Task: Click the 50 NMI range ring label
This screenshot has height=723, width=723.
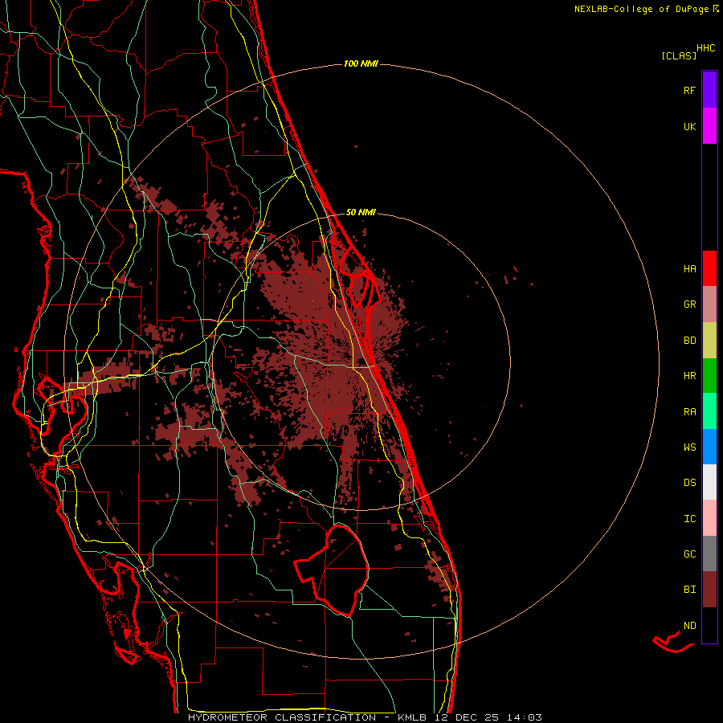Action: (361, 212)
